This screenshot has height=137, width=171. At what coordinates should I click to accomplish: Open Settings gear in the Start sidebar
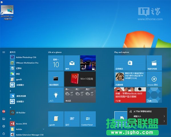pyautogui.click(x=4, y=126)
